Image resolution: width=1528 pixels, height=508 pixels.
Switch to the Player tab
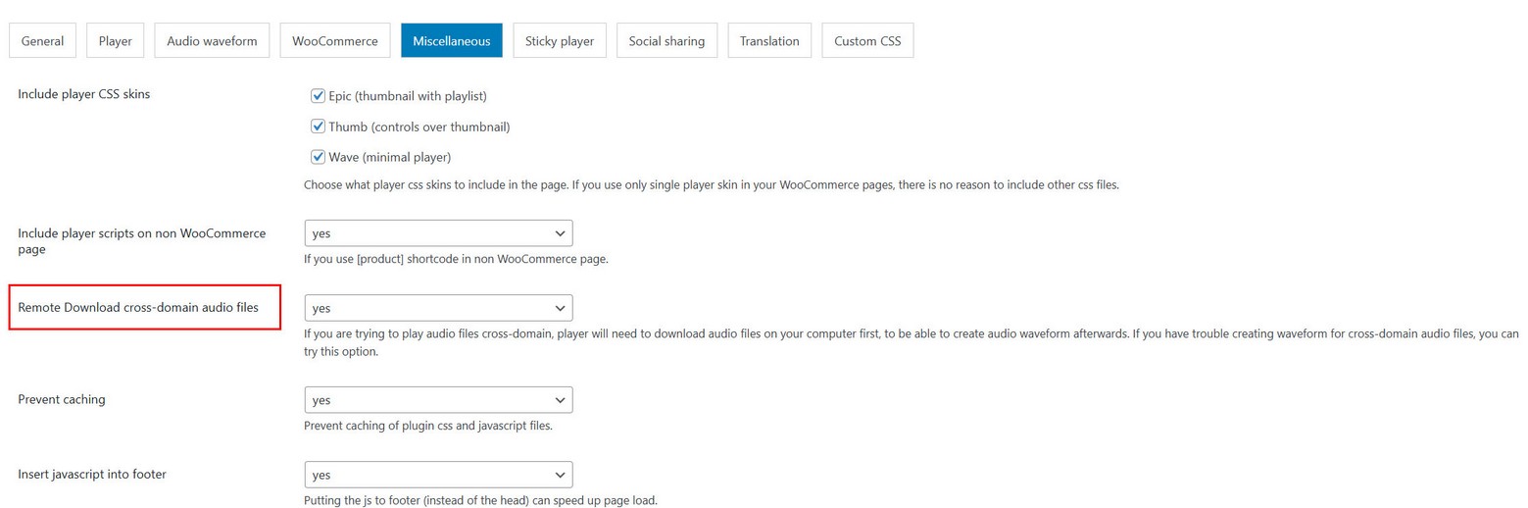click(115, 41)
